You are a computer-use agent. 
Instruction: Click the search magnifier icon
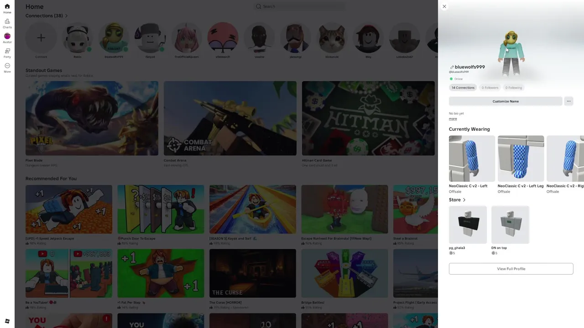(x=258, y=6)
